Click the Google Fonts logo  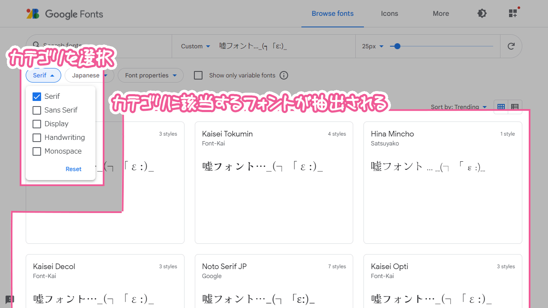[65, 14]
